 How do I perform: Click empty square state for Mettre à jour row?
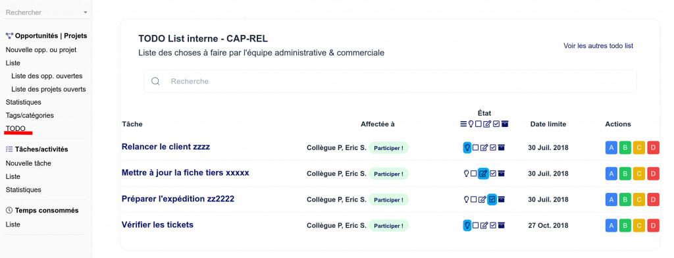pos(474,174)
